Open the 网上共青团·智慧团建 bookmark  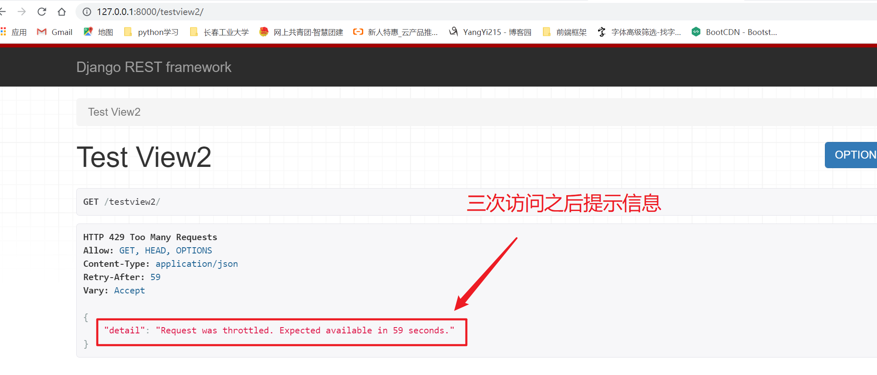pyautogui.click(x=301, y=32)
